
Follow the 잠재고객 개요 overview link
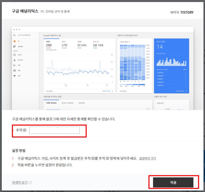(x=106, y=91)
